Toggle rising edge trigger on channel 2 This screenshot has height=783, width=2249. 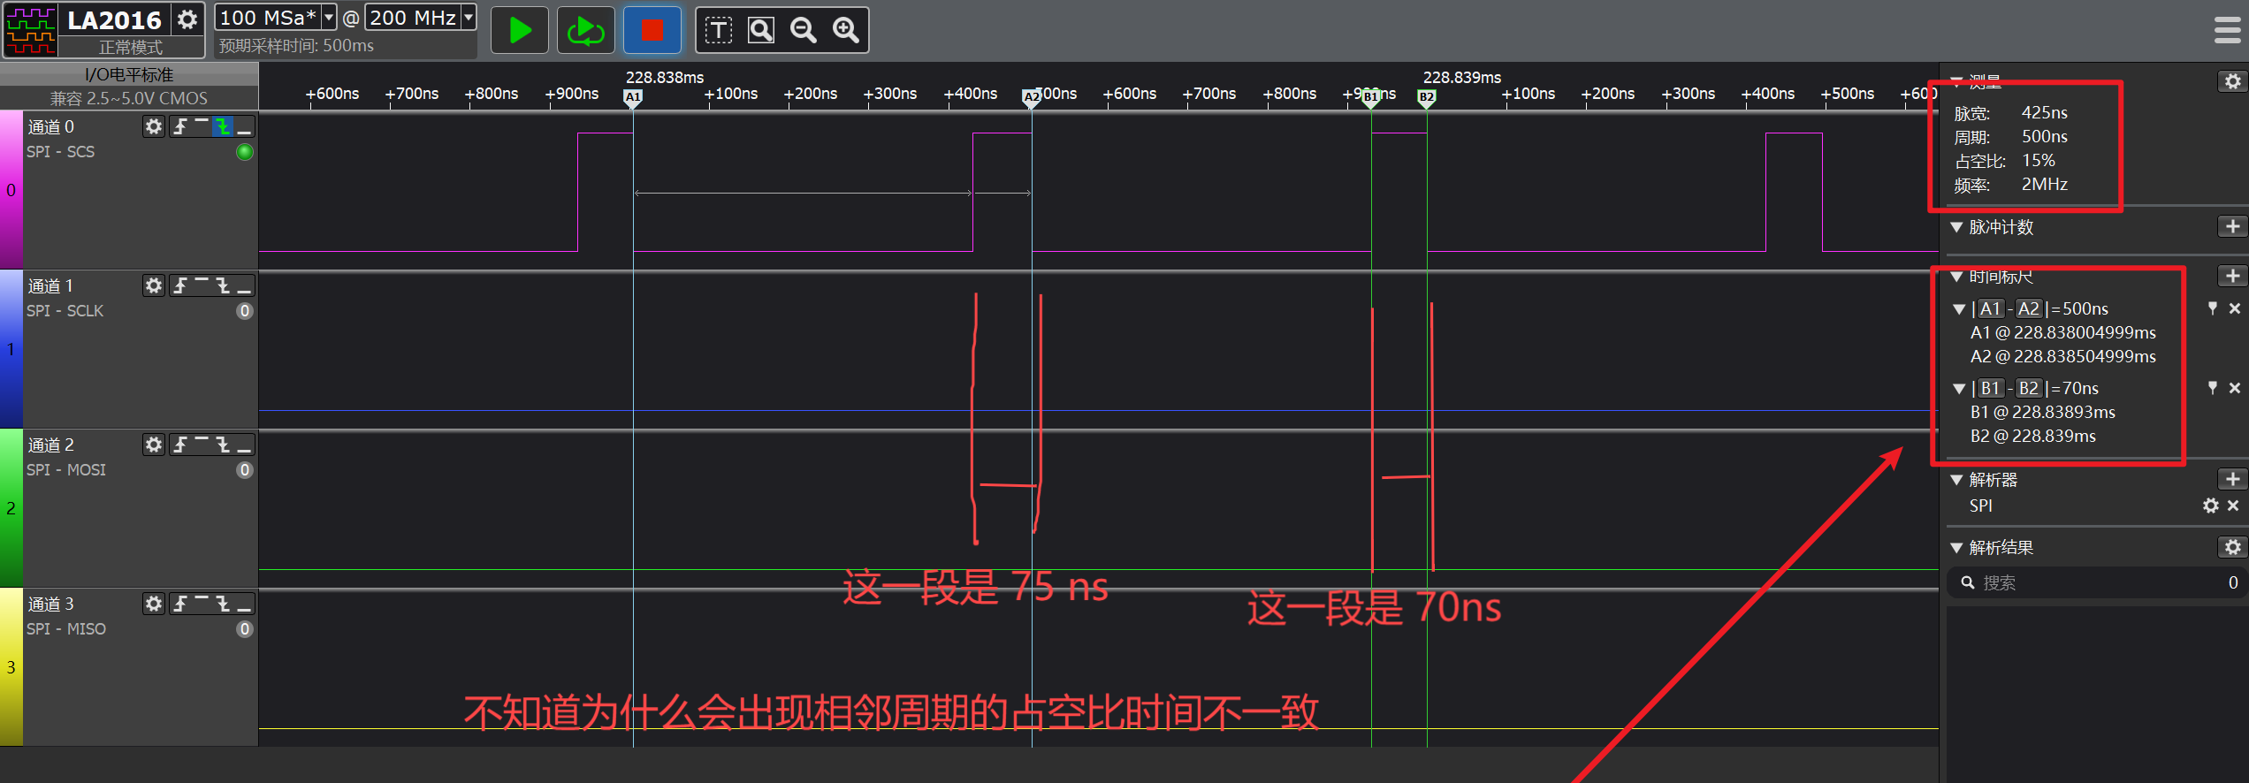coord(179,445)
